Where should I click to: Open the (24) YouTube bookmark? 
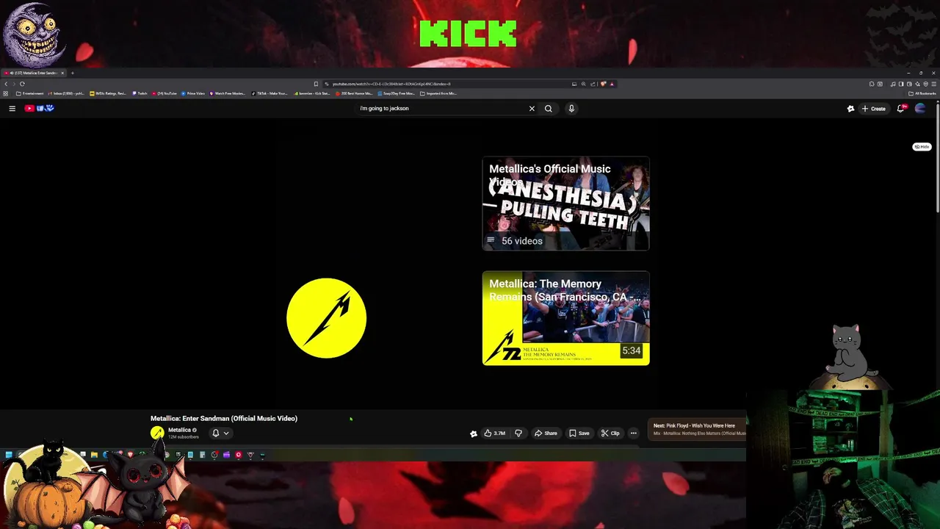tap(164, 93)
